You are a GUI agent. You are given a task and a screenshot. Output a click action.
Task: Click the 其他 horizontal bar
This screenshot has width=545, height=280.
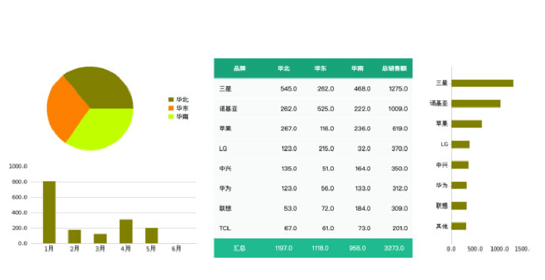[x=459, y=226]
